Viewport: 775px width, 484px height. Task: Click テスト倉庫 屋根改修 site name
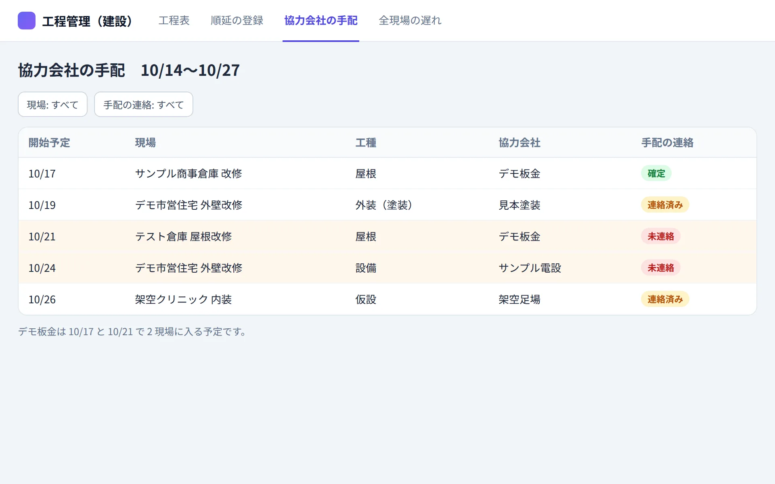[183, 237]
